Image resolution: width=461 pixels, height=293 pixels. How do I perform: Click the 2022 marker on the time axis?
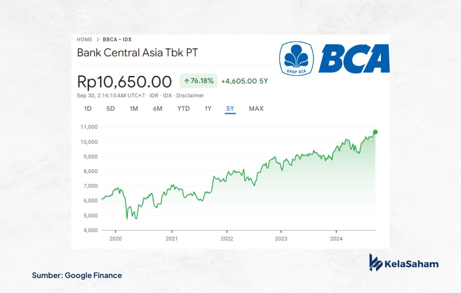tap(227, 238)
